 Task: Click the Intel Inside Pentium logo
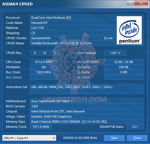[x=129, y=30]
